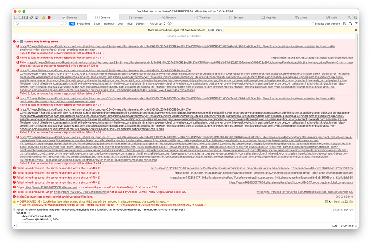The image size is (371, 245).
Task: Click the console vertical scrollbar
Action: click(x=357, y=86)
